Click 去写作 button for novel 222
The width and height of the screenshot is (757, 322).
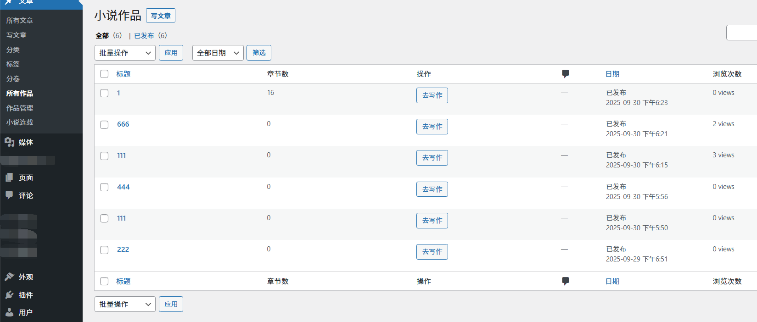click(432, 252)
